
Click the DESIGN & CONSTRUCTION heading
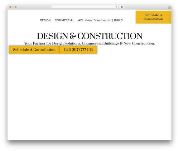[x=89, y=36]
